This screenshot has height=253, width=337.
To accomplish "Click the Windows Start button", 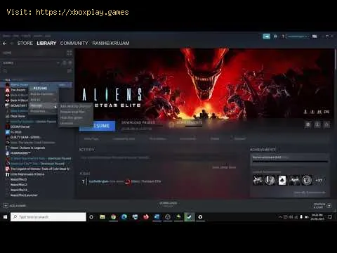I will 5,217.
